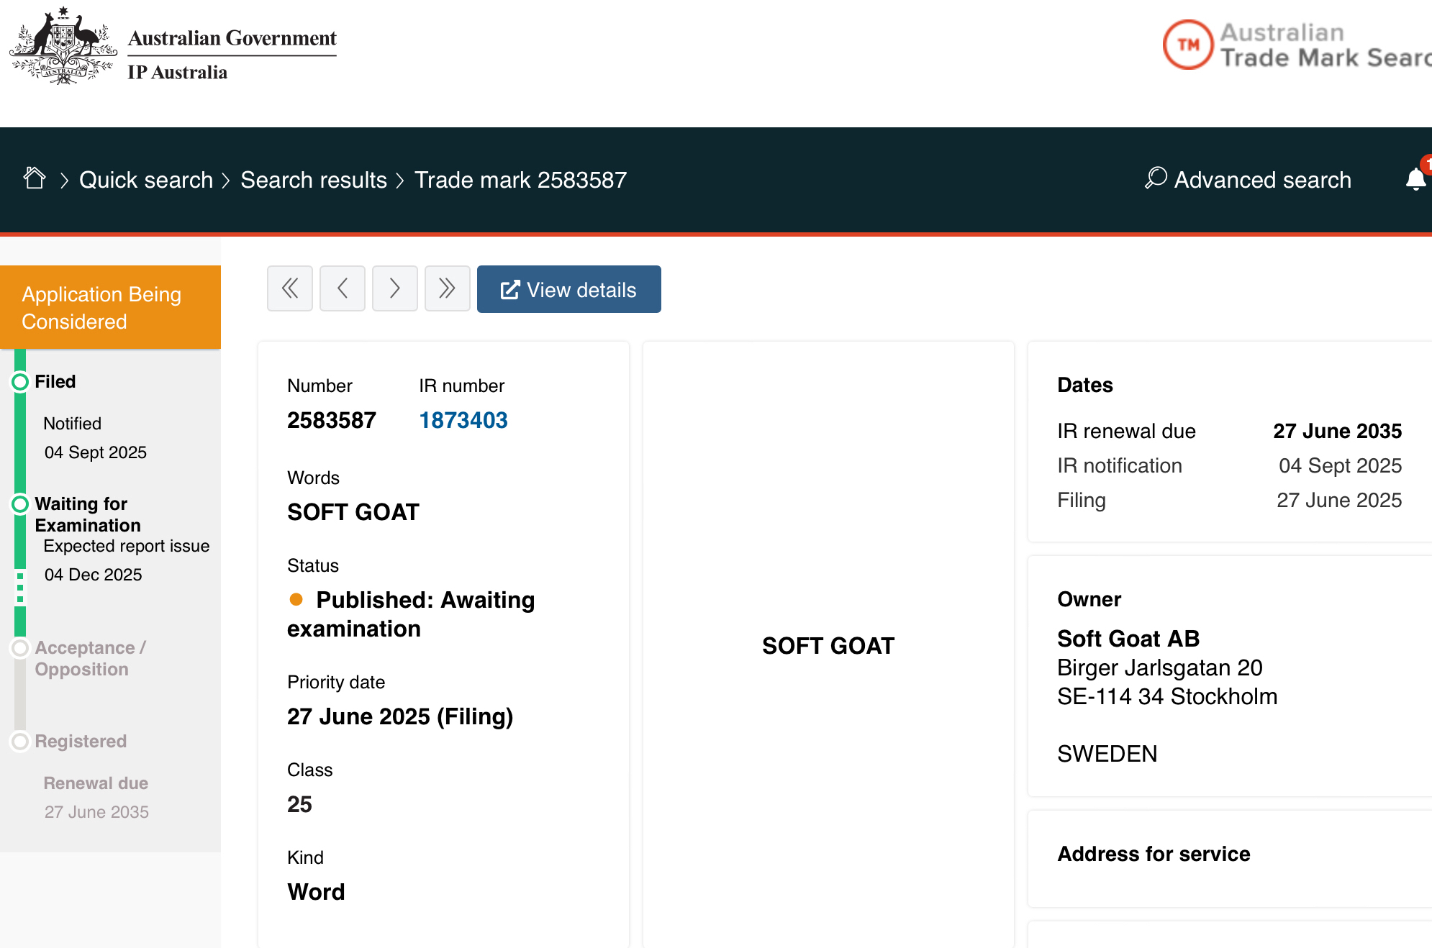Click the Filed timeline marker

click(x=20, y=382)
